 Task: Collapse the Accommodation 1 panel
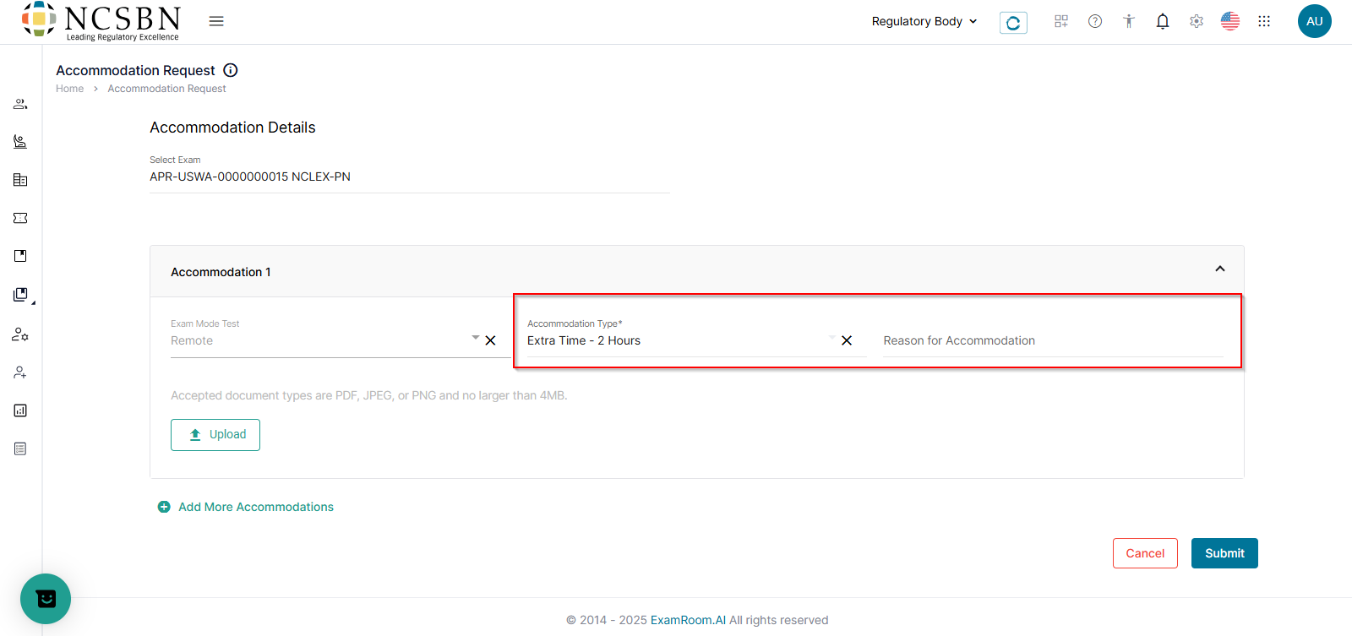pyautogui.click(x=1219, y=269)
